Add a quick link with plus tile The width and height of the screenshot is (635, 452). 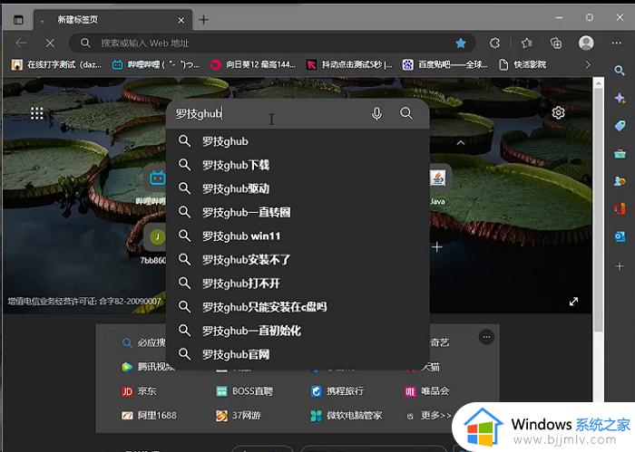[437, 247]
